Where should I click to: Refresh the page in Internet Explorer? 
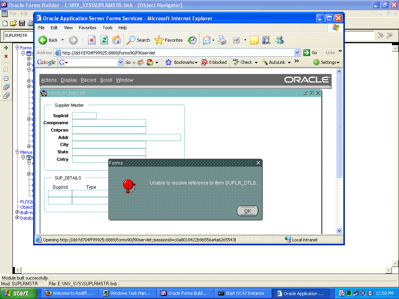pos(104,40)
